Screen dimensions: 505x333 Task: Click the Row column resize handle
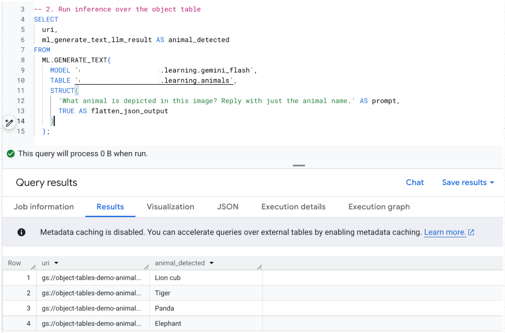pyautogui.click(x=33, y=267)
